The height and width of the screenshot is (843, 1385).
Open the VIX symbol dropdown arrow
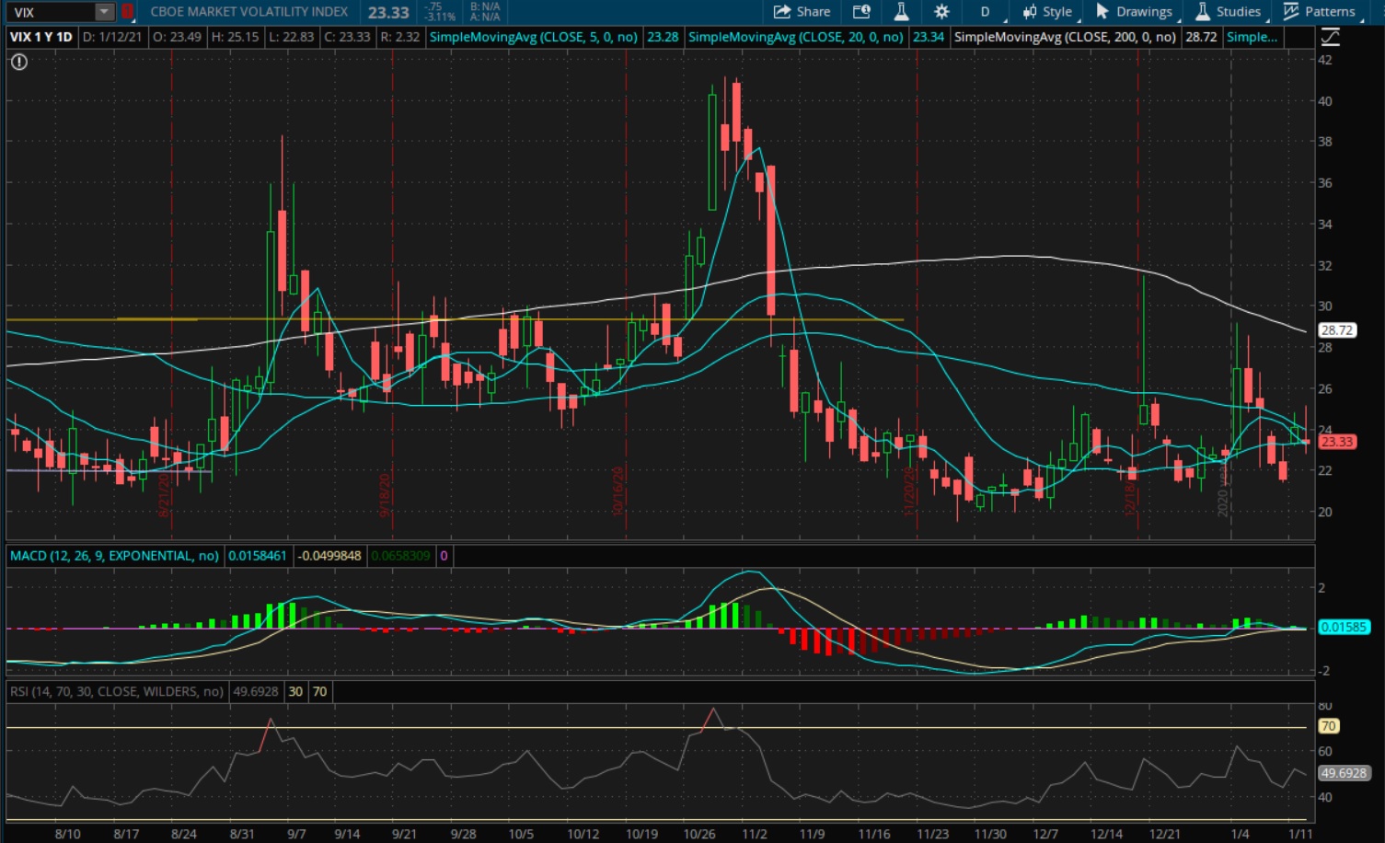[104, 12]
